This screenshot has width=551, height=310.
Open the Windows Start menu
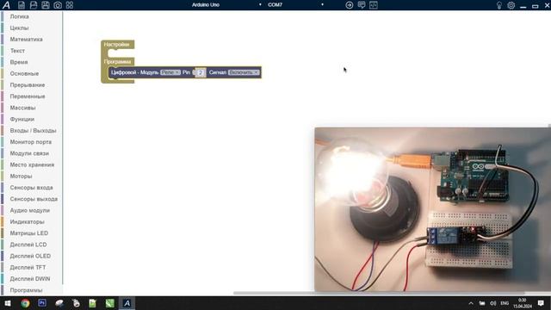pyautogui.click(x=8, y=303)
